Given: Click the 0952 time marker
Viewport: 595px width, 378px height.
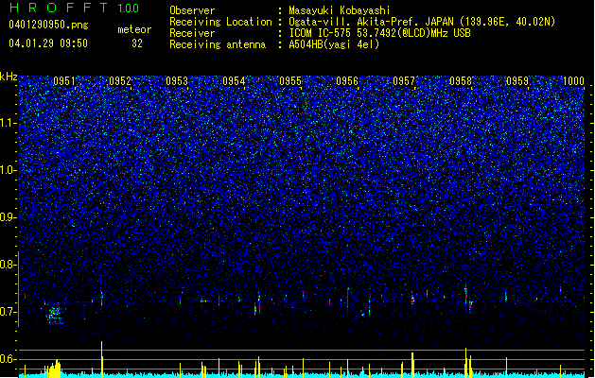Looking at the screenshot, I should 120,81.
